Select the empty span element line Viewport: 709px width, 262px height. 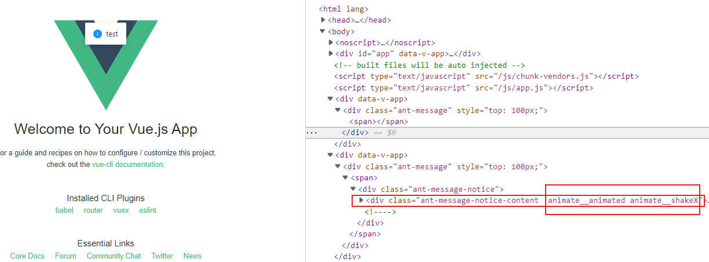pos(378,121)
